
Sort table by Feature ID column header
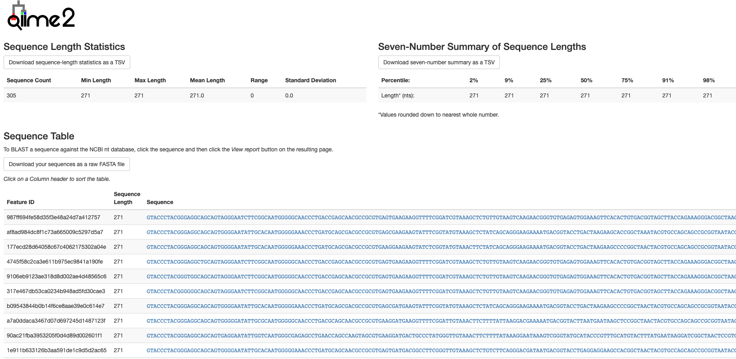pos(20,202)
